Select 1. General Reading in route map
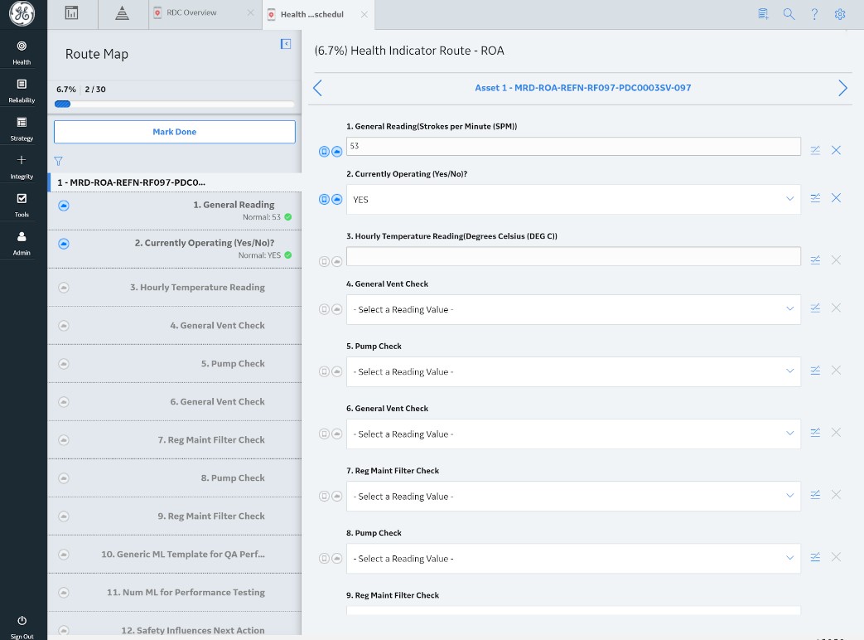Viewport: 864px width, 640px height. click(x=176, y=211)
